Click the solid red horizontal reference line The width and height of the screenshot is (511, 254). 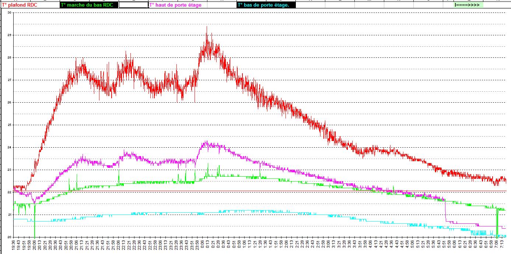tap(260, 191)
